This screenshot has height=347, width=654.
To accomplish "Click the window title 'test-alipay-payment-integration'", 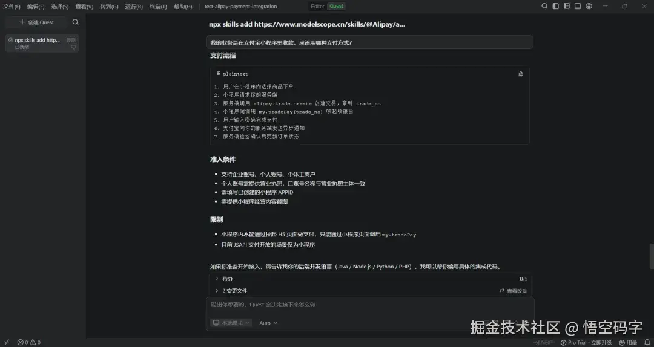I will click(240, 7).
